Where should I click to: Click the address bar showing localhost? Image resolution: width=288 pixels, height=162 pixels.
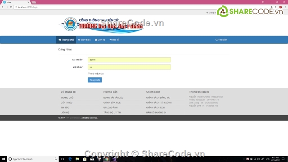tap(141, 7)
